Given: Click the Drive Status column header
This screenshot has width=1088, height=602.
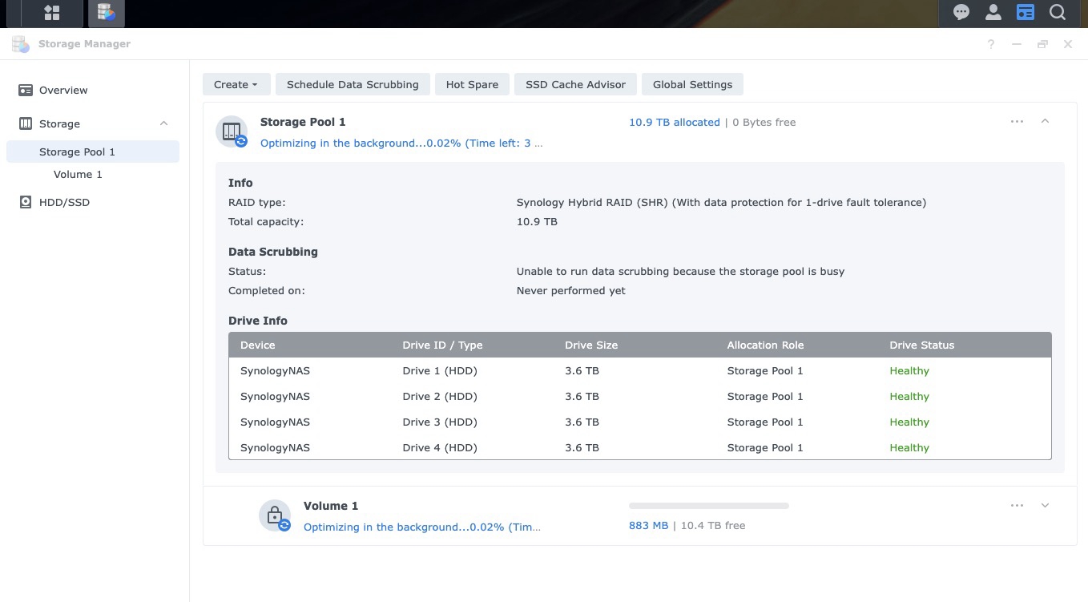Looking at the screenshot, I should (922, 345).
